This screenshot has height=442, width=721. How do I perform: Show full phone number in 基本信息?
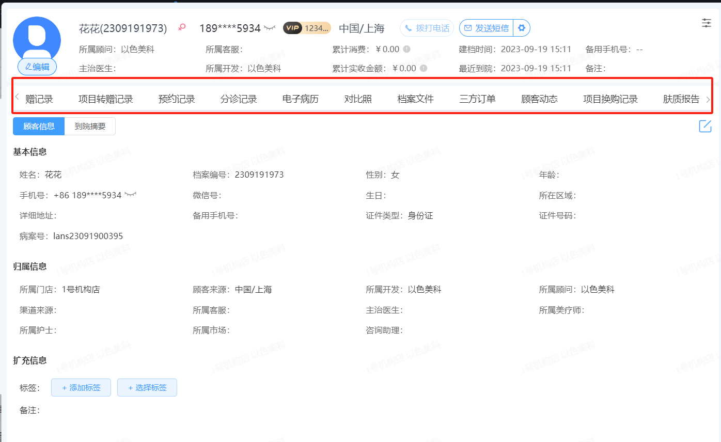(x=130, y=195)
